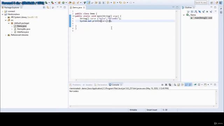
Task: Toggle Show Whitespace Characters in toolbar
Action: click(x=104, y=2)
